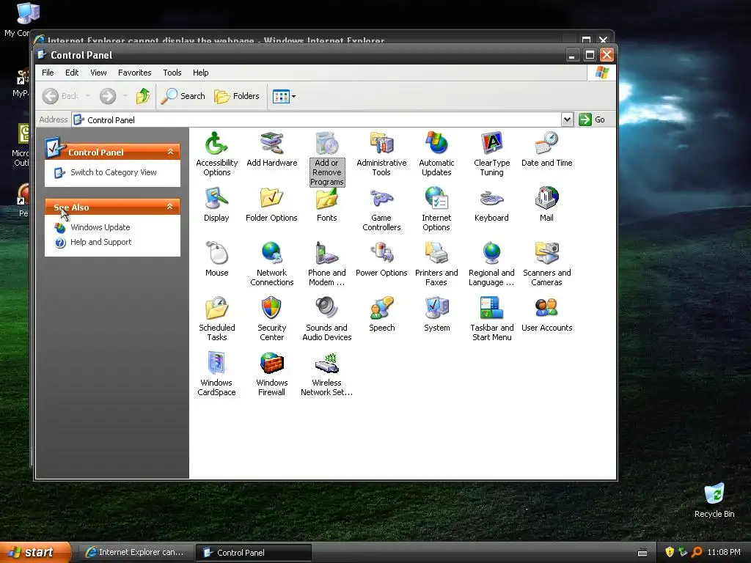The image size is (751, 563).
Task: Open Windows Firewall icon
Action: [x=271, y=364]
